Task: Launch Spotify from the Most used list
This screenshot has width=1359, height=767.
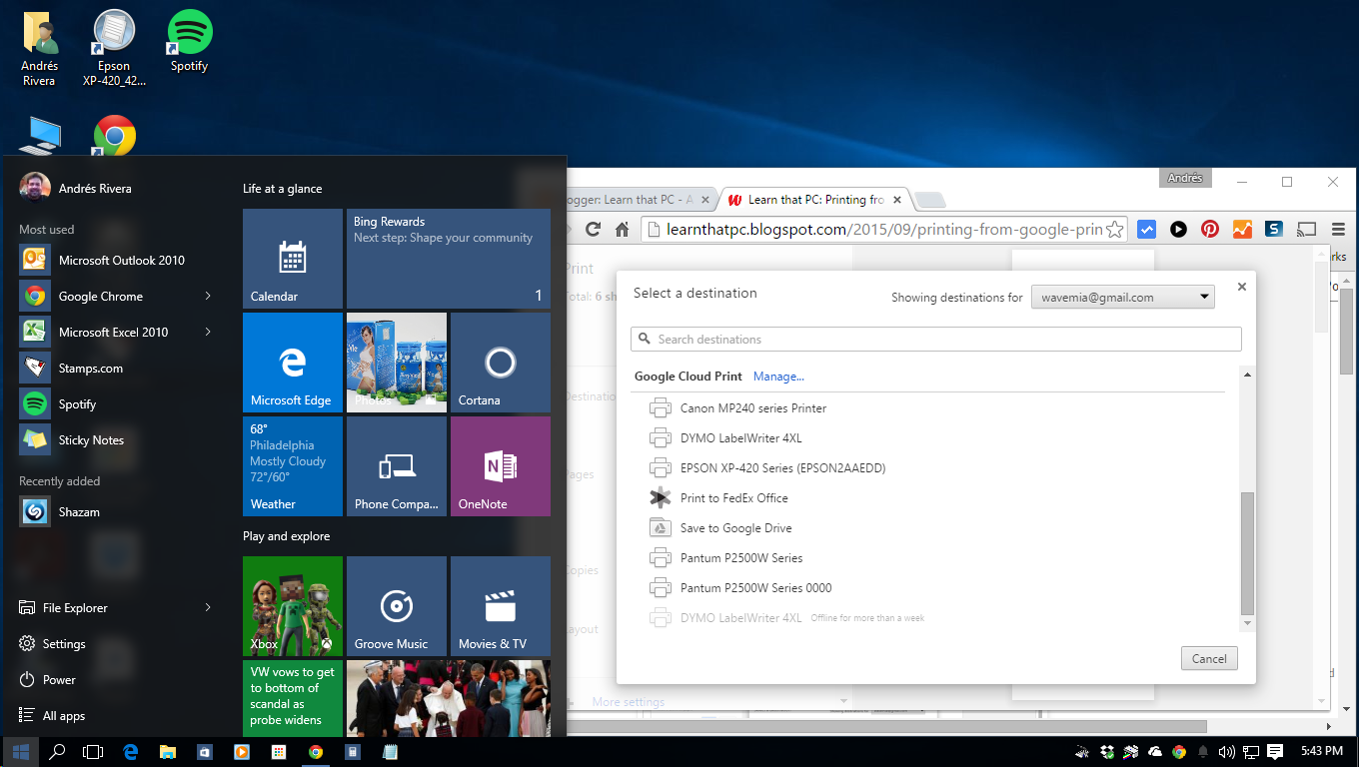Action: (117, 403)
